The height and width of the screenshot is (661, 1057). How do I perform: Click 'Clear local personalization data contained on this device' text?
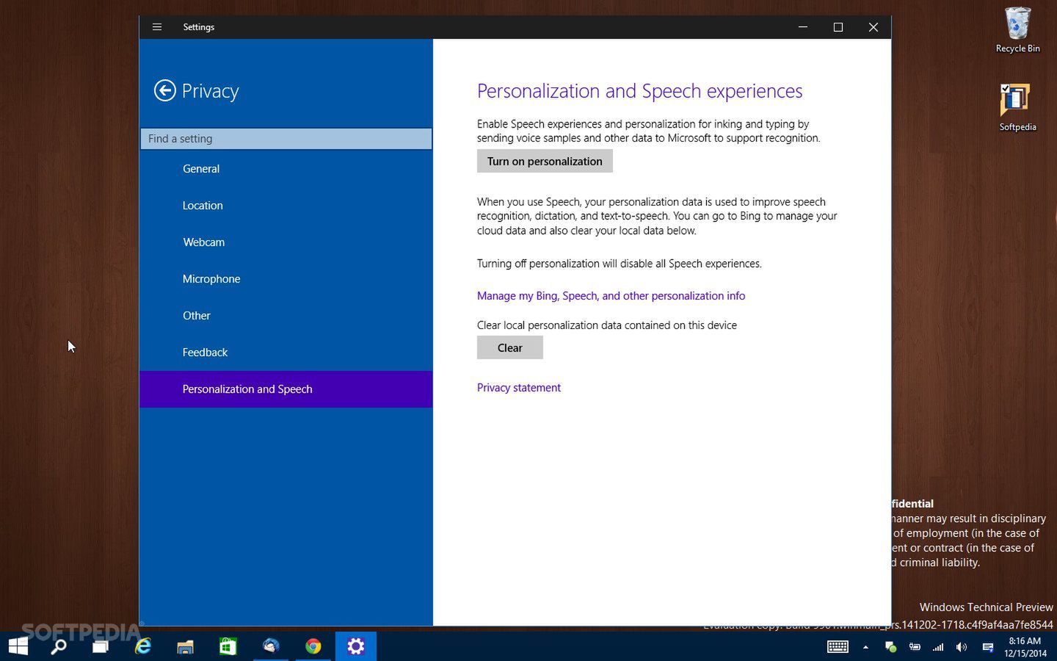[607, 325]
